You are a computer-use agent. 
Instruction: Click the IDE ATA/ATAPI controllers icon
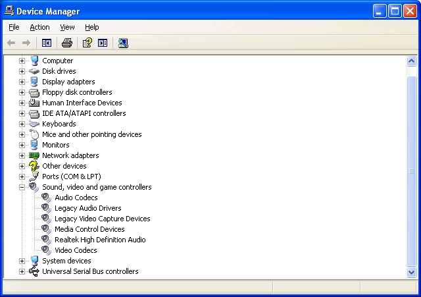click(x=34, y=113)
